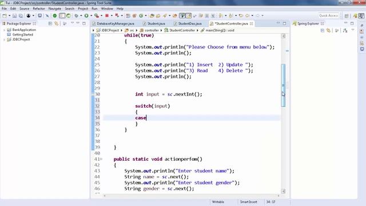Image resolution: width=366 pixels, height=206 pixels.
Task: Minimize the editor area
Action: tap(279, 23)
